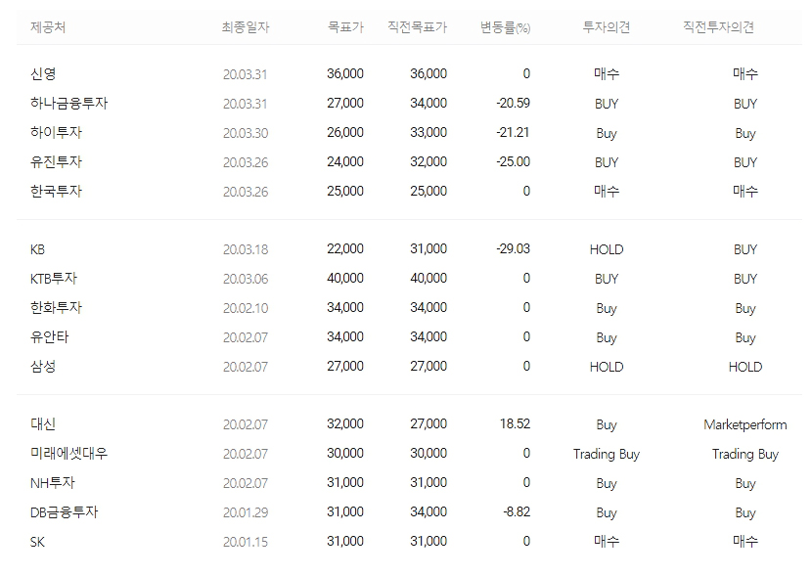Click the 직전투자의견 column header
812x576 pixels.
(x=718, y=27)
